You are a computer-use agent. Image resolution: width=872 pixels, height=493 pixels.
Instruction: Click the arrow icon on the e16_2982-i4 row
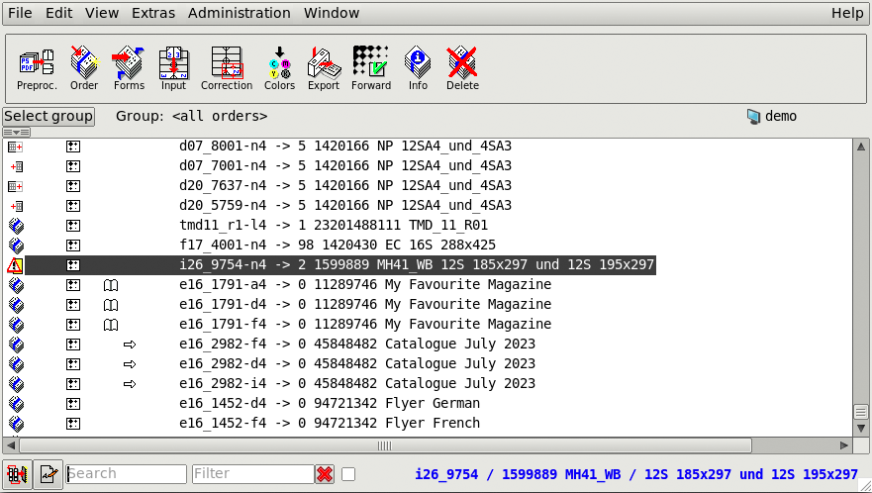click(x=130, y=384)
